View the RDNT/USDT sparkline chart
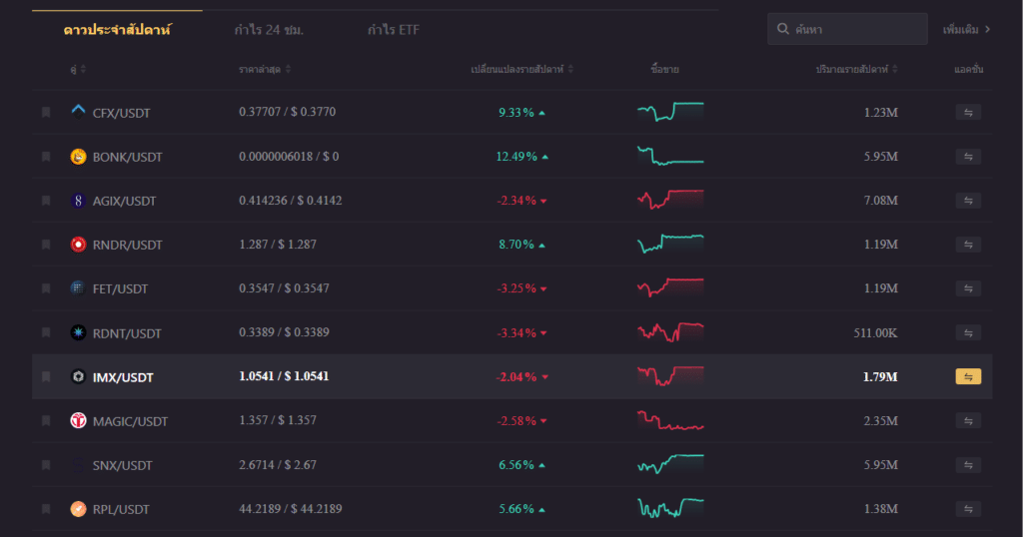 click(x=670, y=332)
